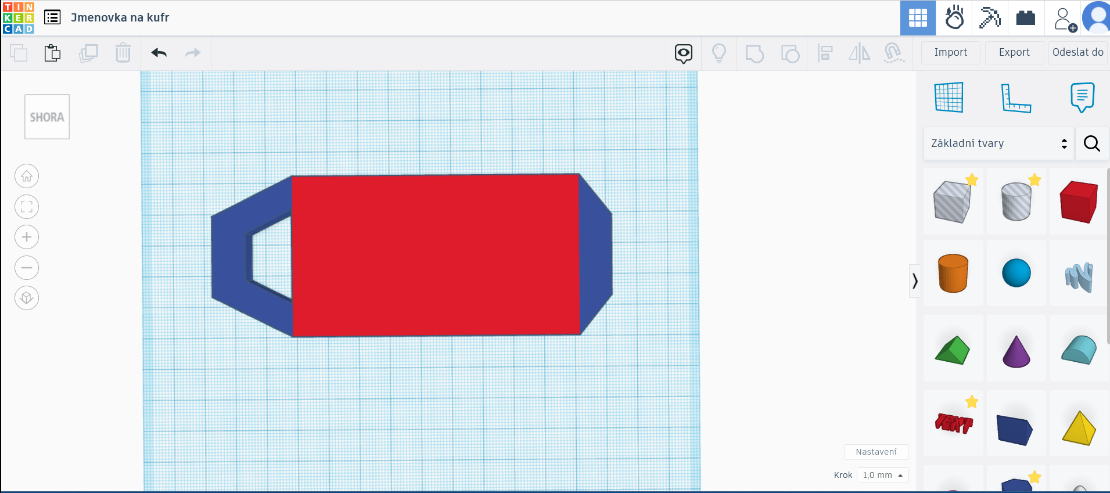This screenshot has height=493, width=1110.
Task: Collapse the shapes panel with chevron
Action: 915,281
